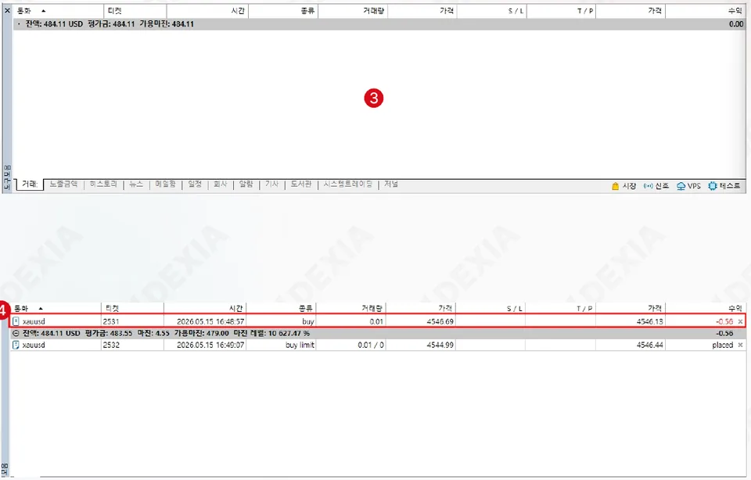Sort by 통화 in the empty upper panel
Viewport: 751px width, 480px height.
[x=57, y=10]
